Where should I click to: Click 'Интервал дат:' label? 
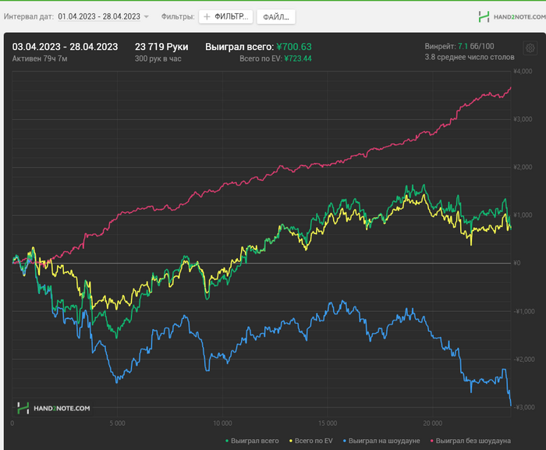click(29, 16)
